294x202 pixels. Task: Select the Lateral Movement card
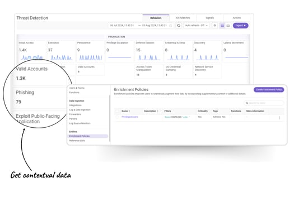click(236, 51)
